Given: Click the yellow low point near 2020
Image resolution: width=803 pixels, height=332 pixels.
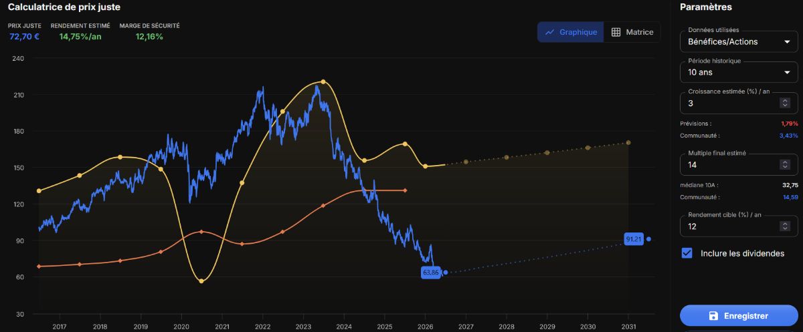Looking at the screenshot, I should pyautogui.click(x=201, y=281).
